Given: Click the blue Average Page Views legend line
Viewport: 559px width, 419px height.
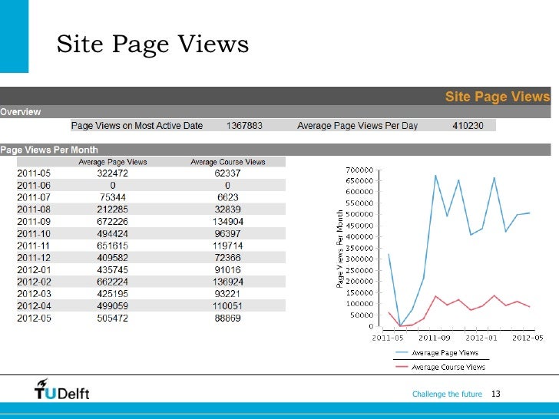Looking at the screenshot, I should [x=402, y=352].
